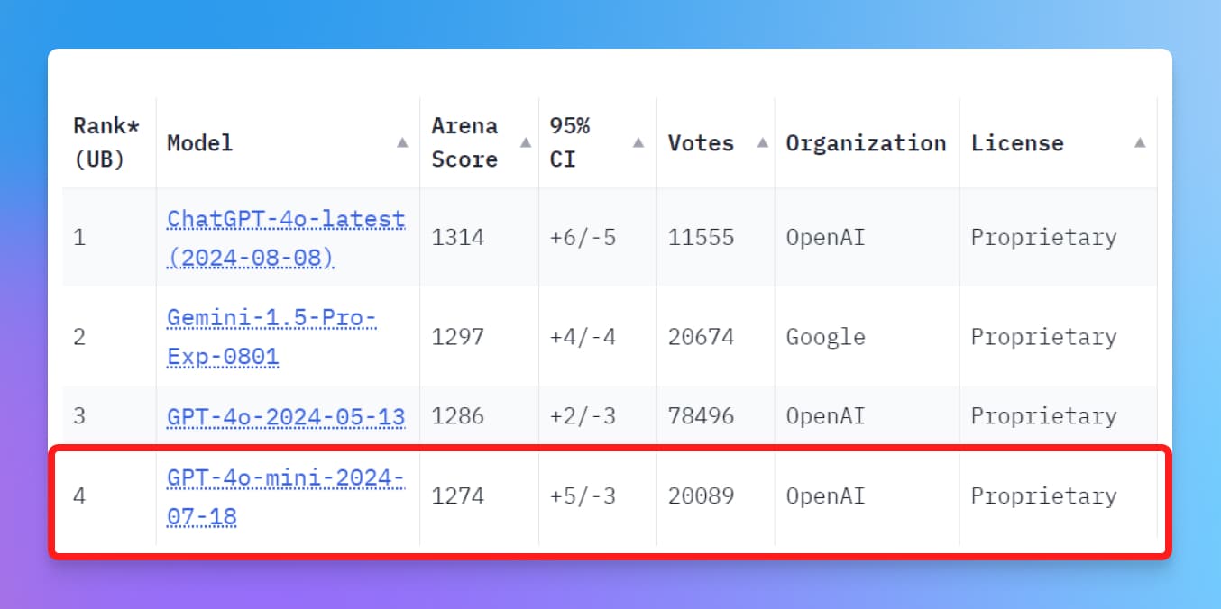Screen dimensions: 1221x609
Task: Click the sort arrow in Model column
Action: tap(402, 142)
